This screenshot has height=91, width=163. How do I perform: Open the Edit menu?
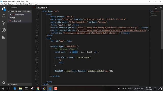(x=6, y=4)
